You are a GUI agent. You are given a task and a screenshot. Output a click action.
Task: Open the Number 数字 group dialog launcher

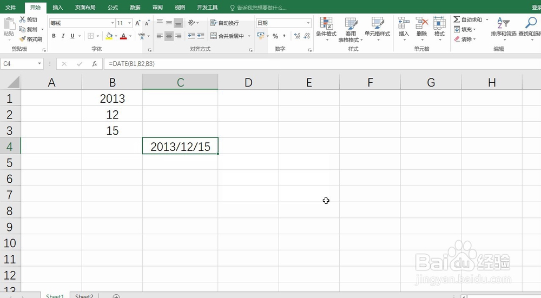pos(310,50)
